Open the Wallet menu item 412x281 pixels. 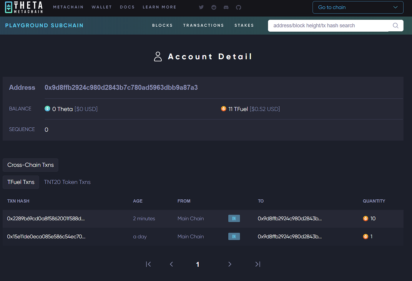pos(102,7)
